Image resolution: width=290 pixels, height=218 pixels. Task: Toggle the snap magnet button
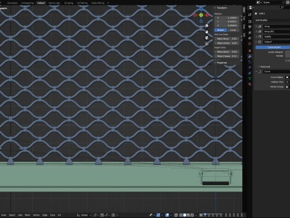click(x=102, y=215)
